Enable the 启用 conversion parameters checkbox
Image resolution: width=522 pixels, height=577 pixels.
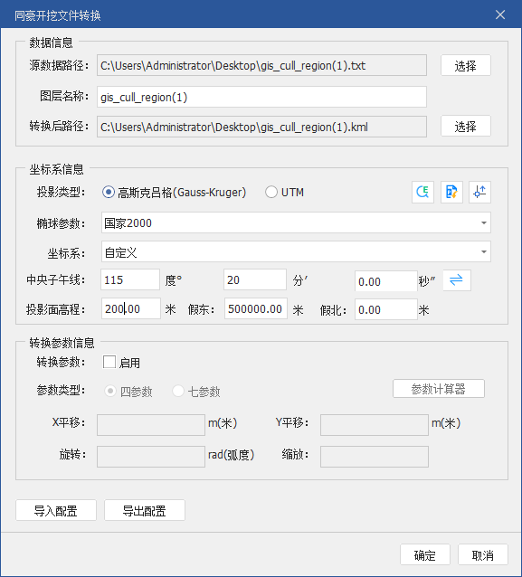click(x=109, y=362)
